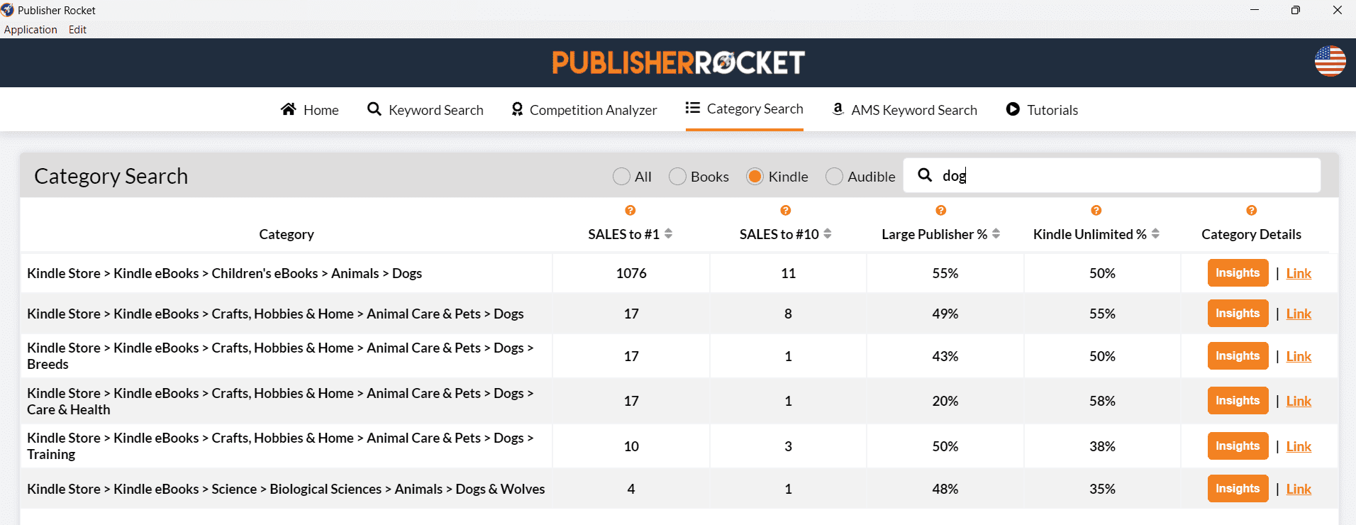1356x525 pixels.
Task: Open help tooltip above SALES to #10
Action: tap(785, 211)
